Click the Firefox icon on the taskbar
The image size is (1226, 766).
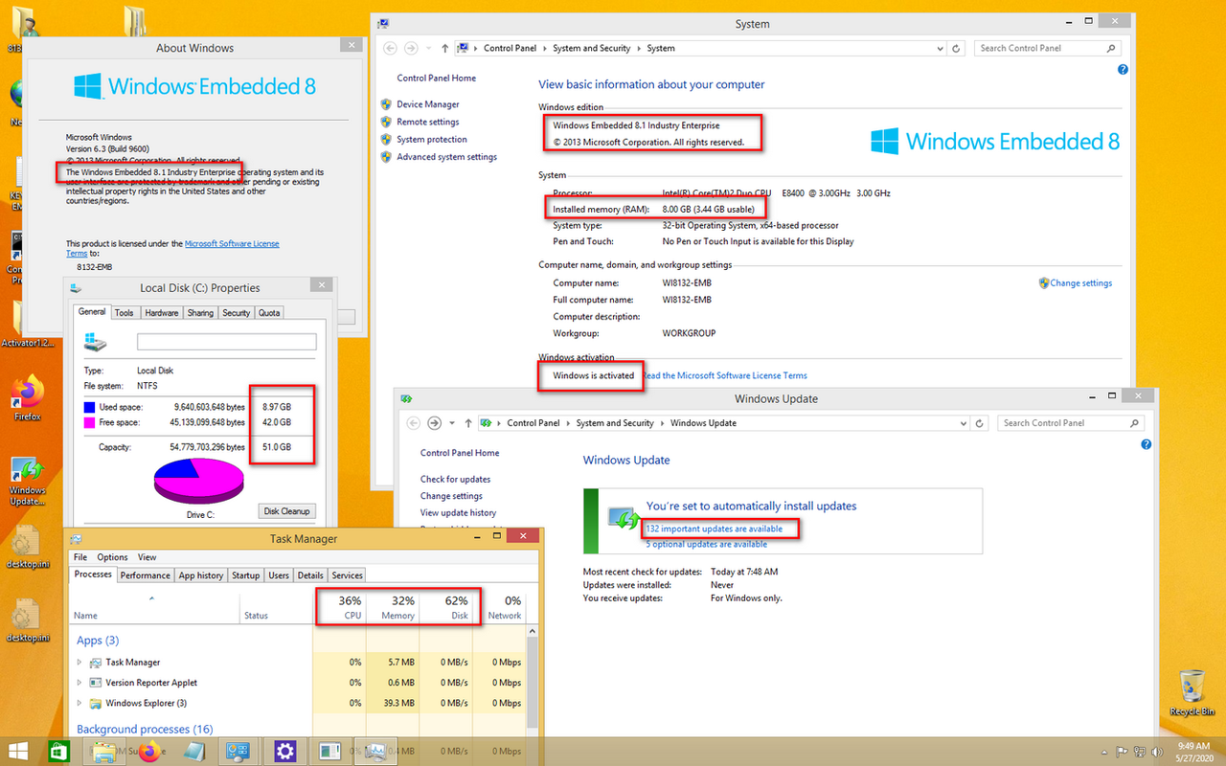(149, 752)
